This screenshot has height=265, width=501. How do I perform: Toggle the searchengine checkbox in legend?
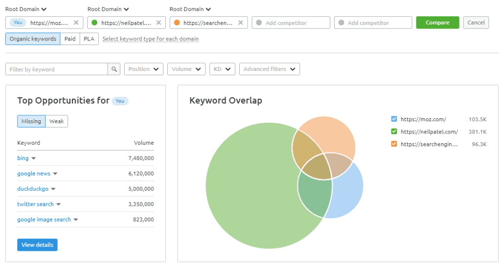pyautogui.click(x=394, y=144)
